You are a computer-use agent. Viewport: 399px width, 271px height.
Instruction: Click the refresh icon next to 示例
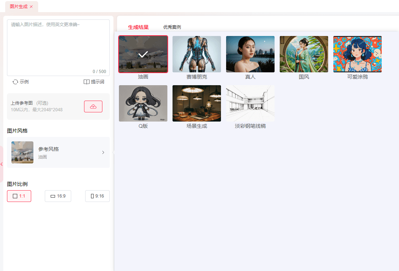coord(15,82)
